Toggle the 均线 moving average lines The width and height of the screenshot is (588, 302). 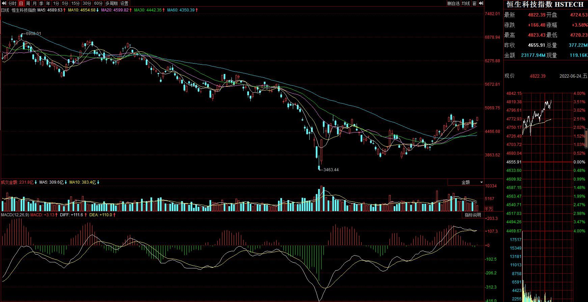[466, 3]
